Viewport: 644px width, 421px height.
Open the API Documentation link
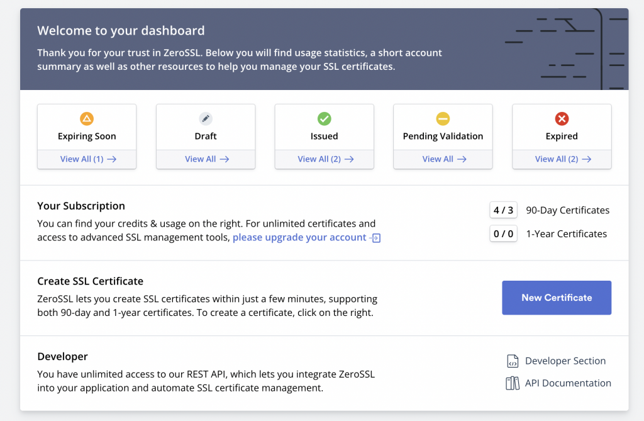tap(568, 383)
